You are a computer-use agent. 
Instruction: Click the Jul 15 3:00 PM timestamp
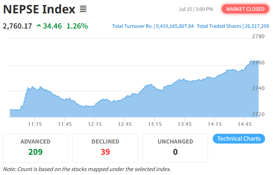(196, 9)
